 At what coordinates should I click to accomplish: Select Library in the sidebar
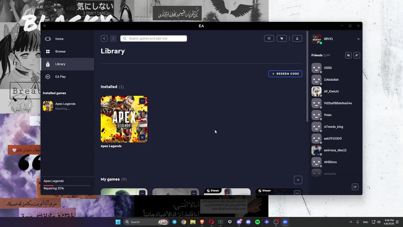[67, 64]
